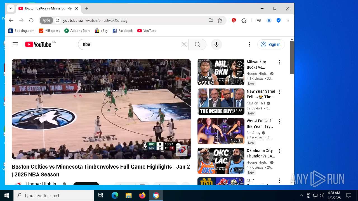The width and height of the screenshot is (358, 201).
Task: Open Addons Store bookmark
Action: (x=77, y=31)
